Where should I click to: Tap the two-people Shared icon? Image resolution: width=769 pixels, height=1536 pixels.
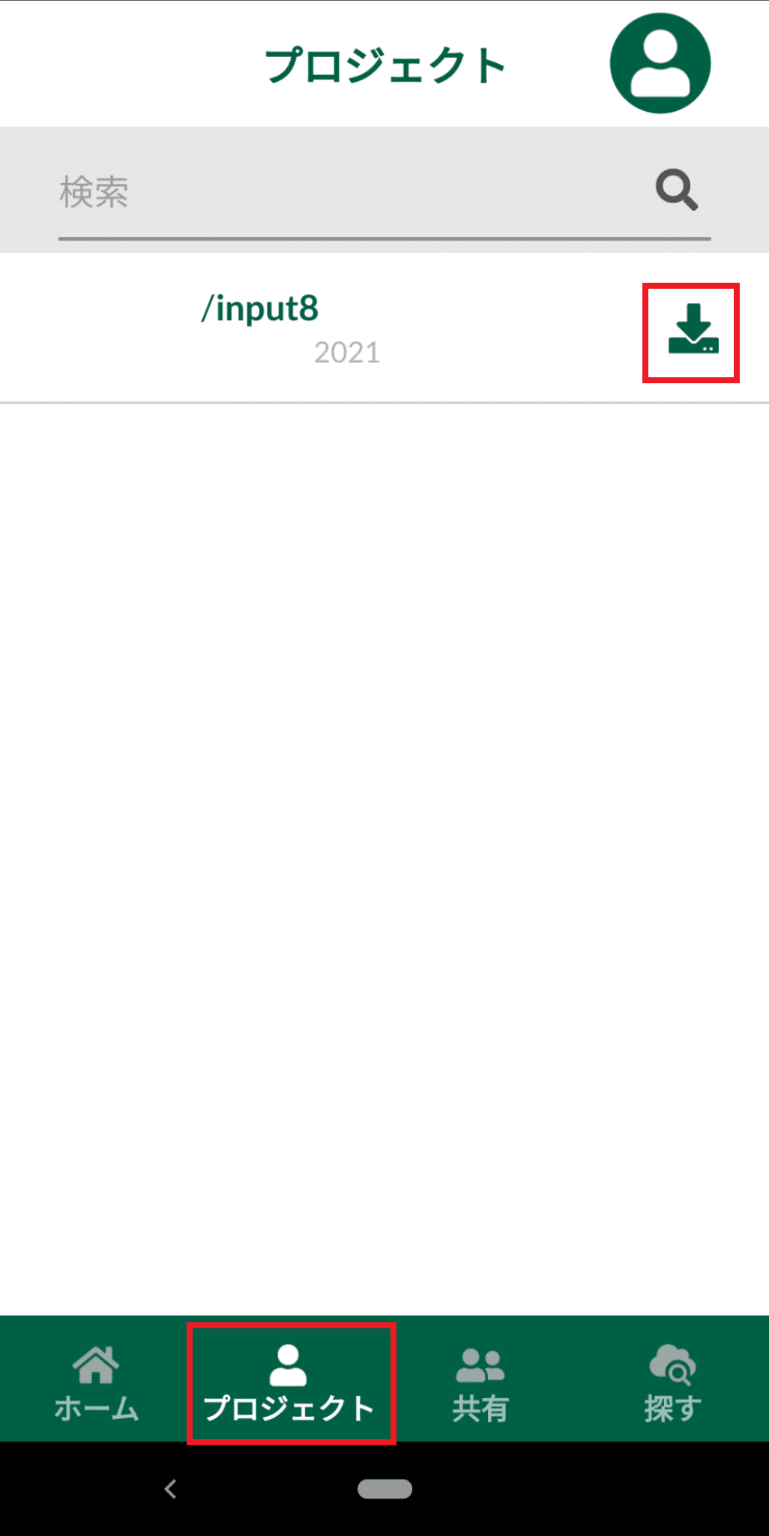(x=480, y=1364)
